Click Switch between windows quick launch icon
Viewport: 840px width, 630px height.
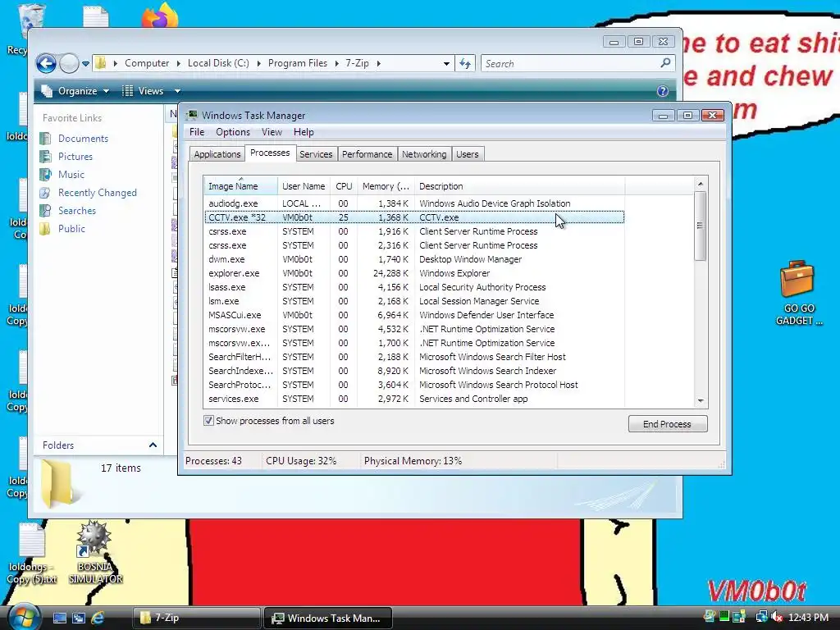[78, 619]
